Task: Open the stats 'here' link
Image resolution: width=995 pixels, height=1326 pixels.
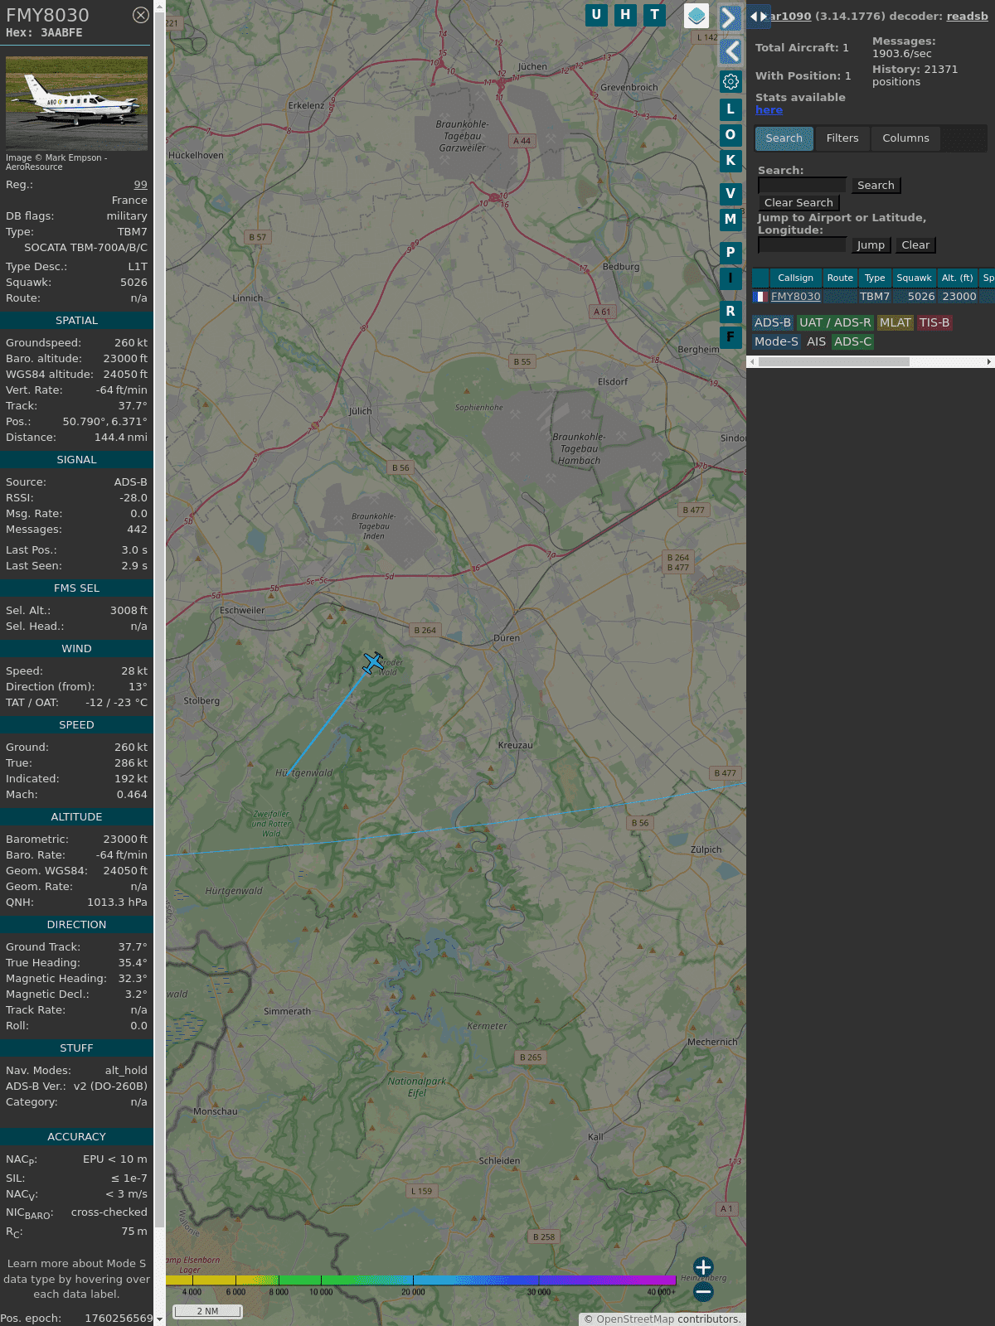Action: [x=769, y=110]
